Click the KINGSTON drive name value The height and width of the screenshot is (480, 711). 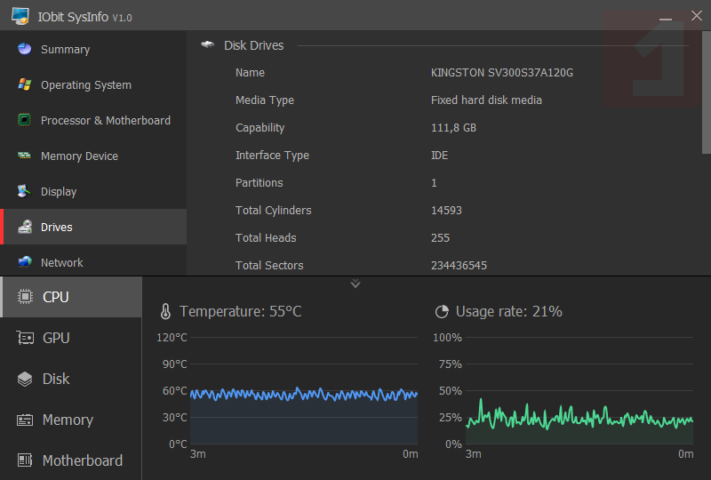(x=502, y=73)
